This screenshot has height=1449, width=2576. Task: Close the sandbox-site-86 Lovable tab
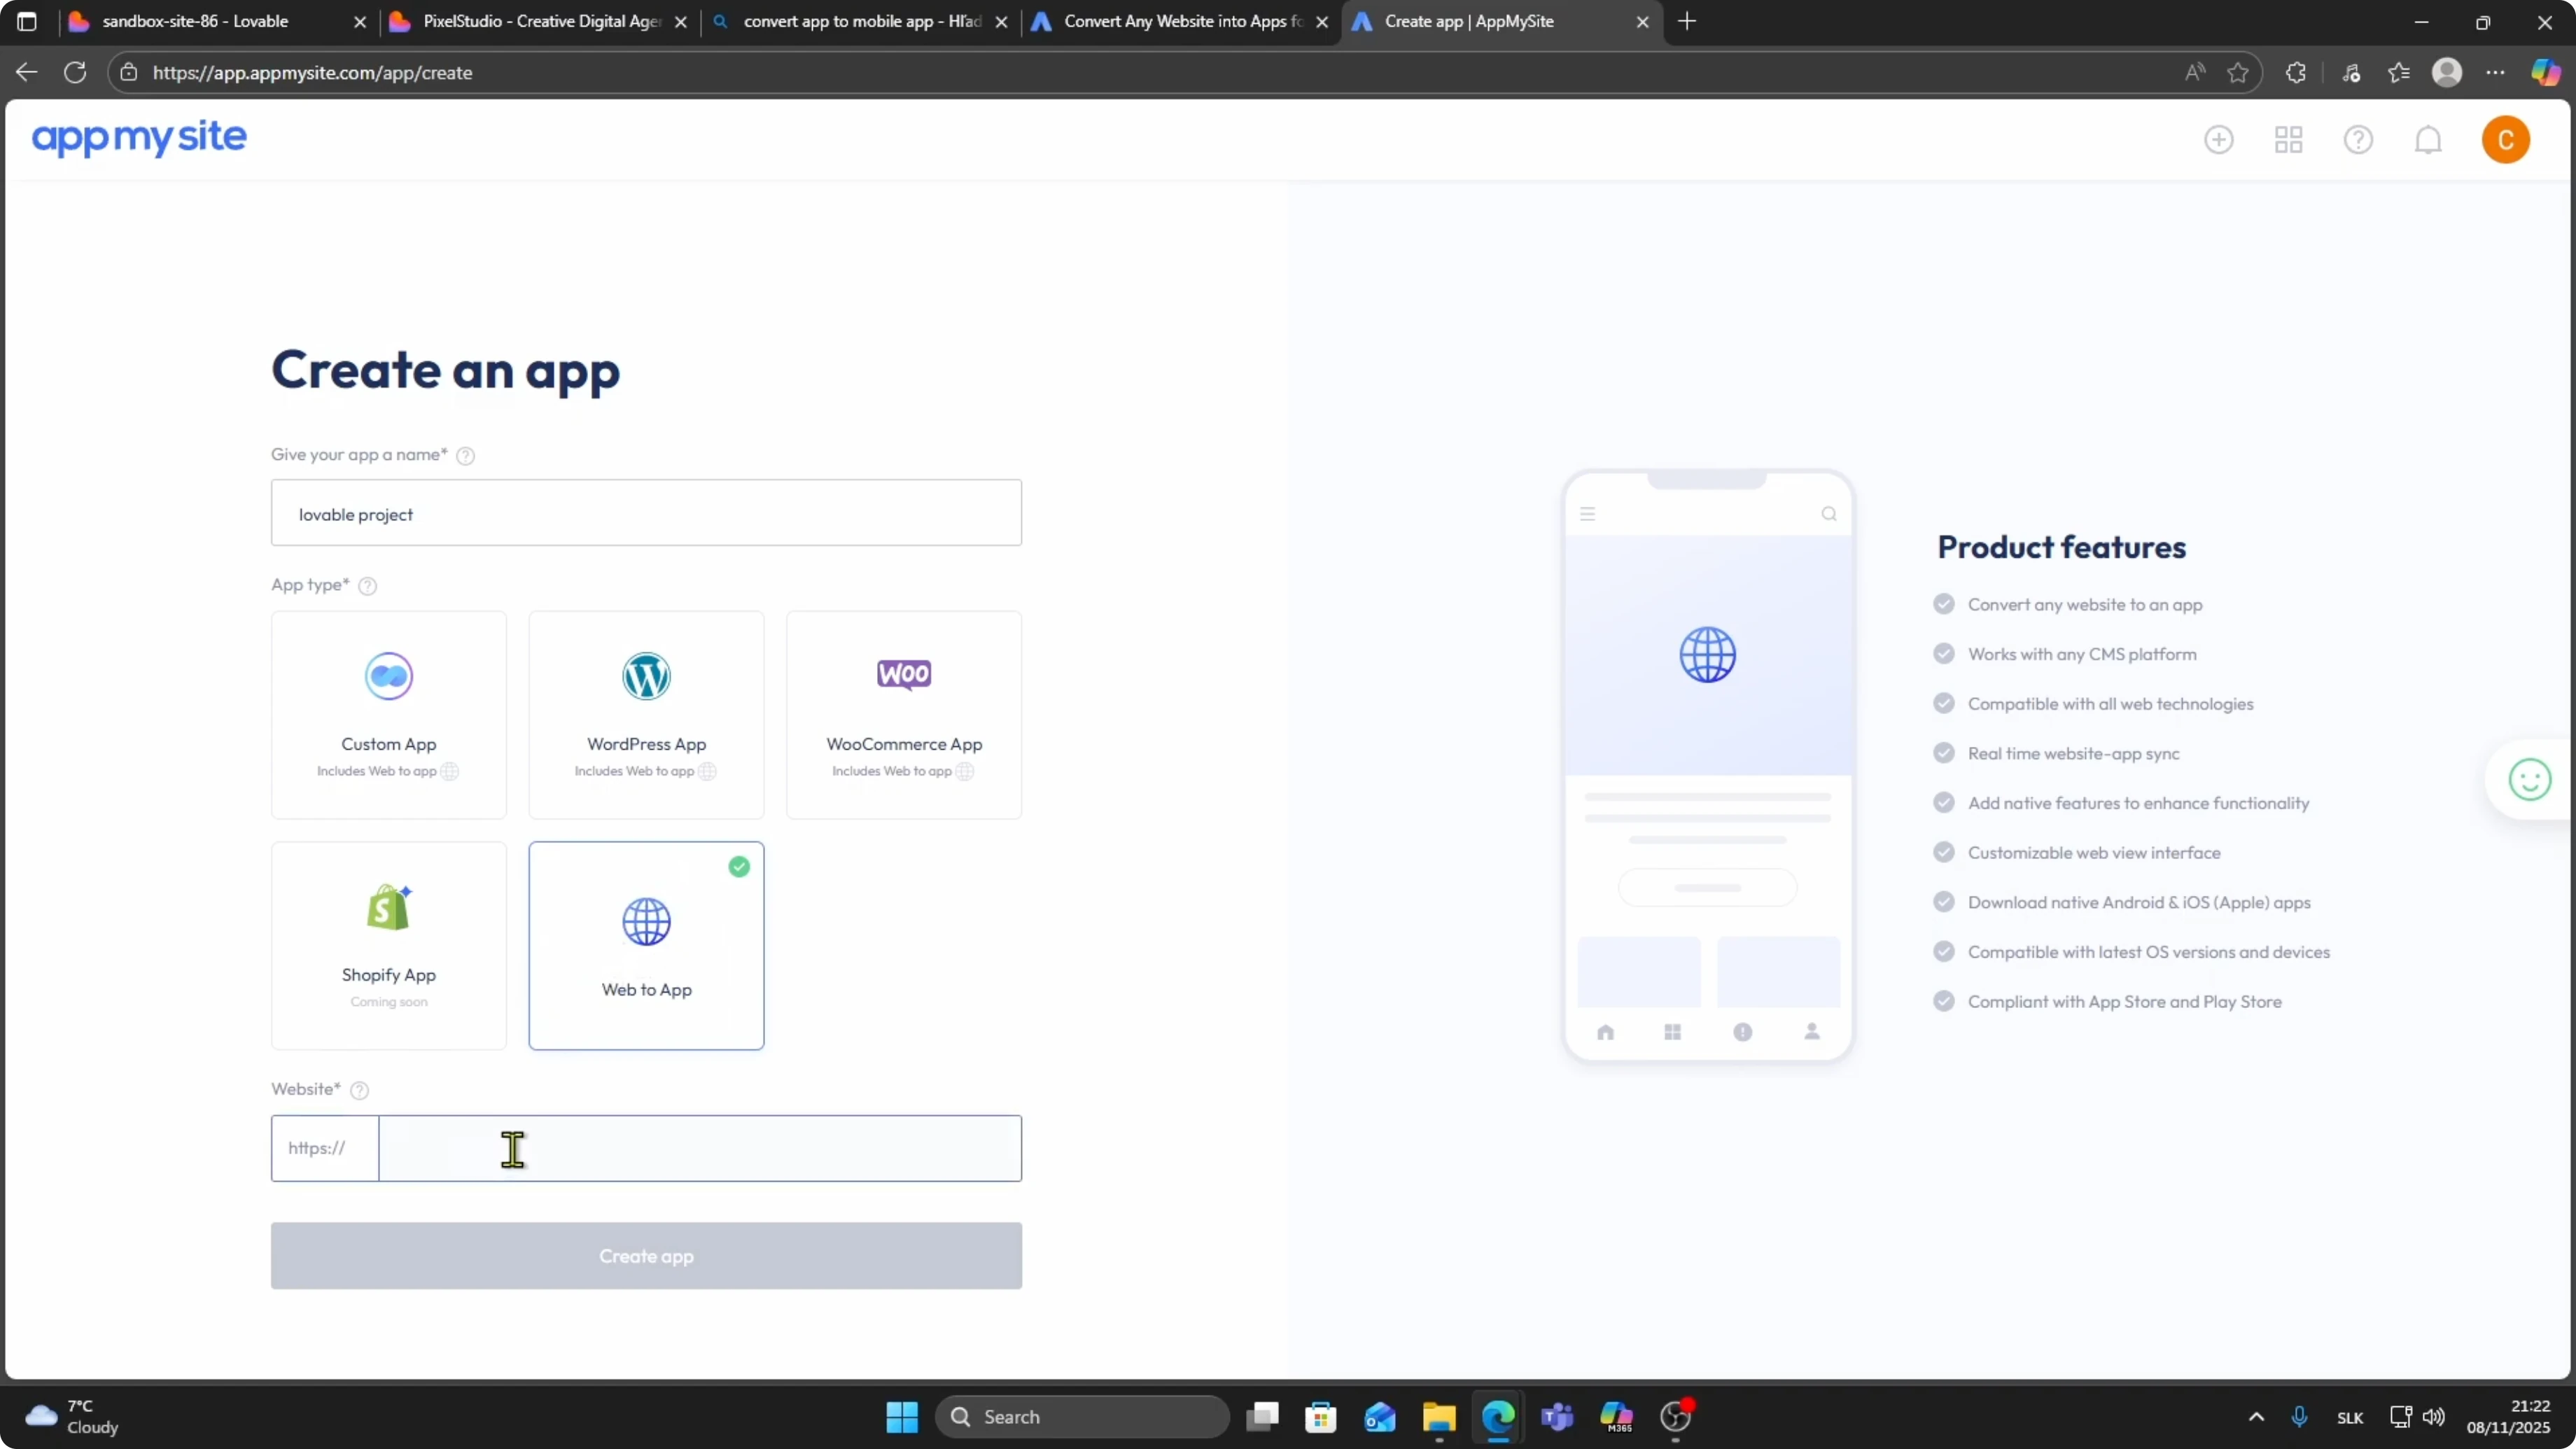click(x=360, y=22)
